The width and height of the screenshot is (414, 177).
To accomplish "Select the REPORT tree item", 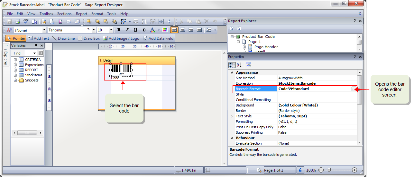I will pos(32,70).
